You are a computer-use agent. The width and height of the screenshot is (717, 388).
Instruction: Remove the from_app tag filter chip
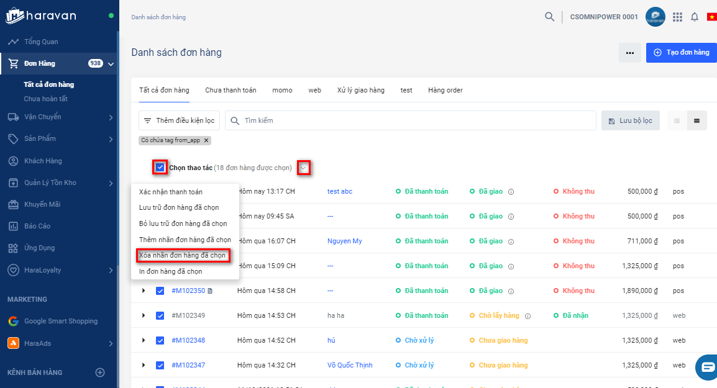pyautogui.click(x=206, y=140)
